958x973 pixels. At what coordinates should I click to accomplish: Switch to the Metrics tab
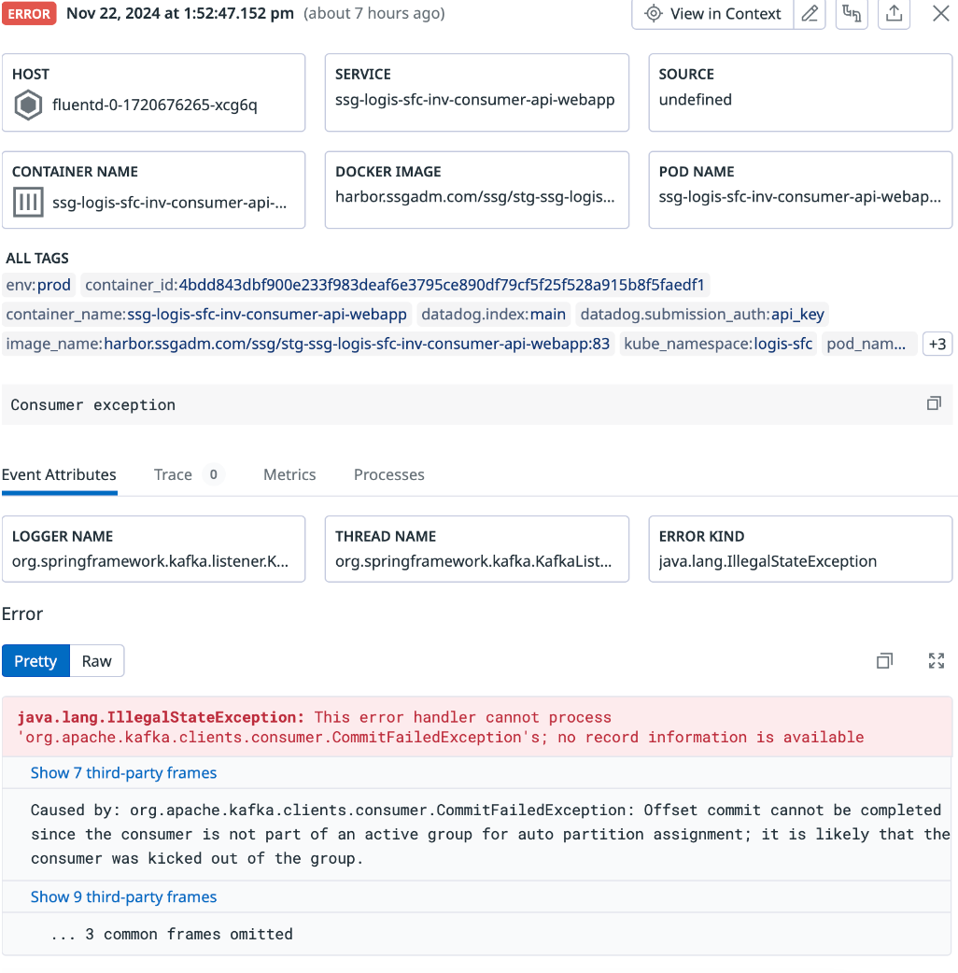tap(289, 474)
